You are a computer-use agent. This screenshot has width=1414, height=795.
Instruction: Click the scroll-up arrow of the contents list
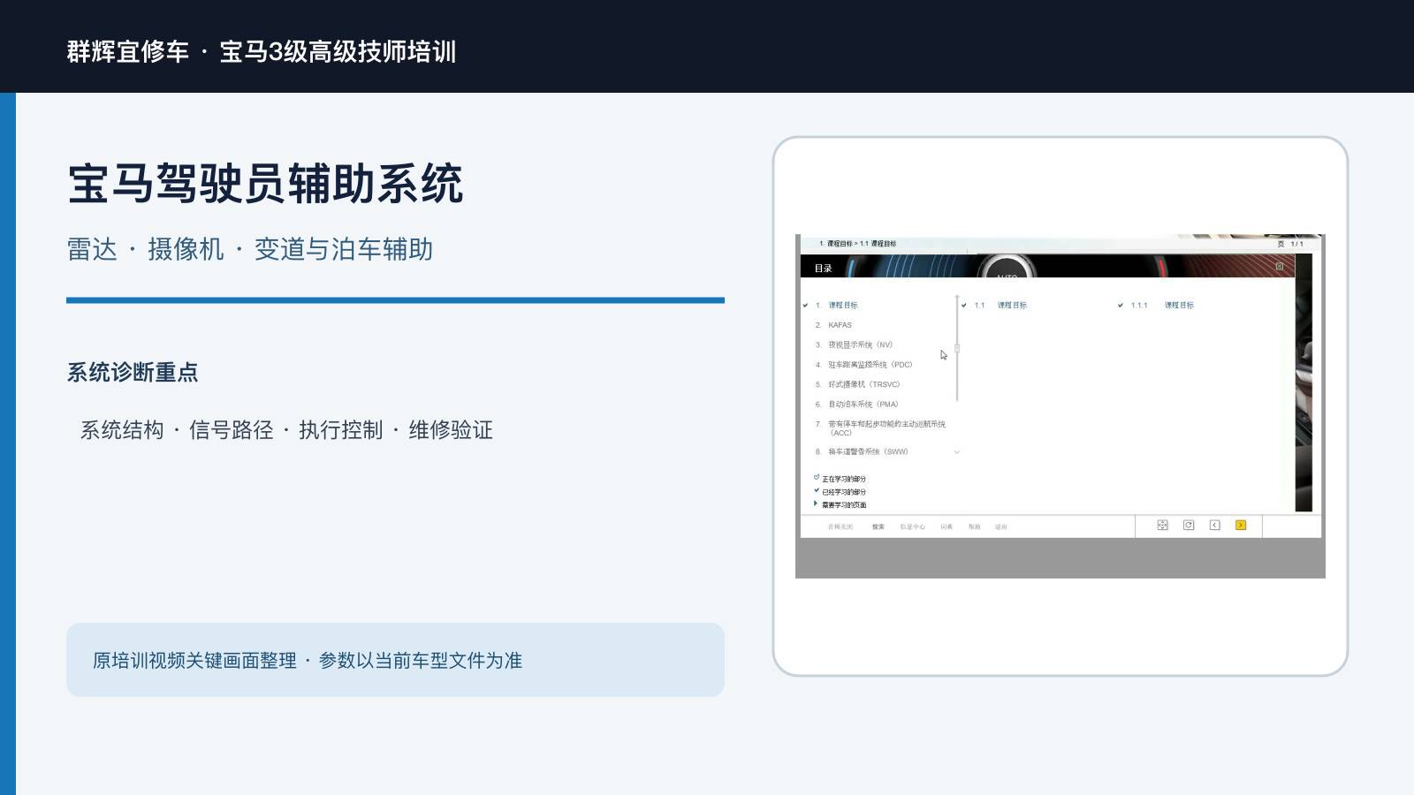957,298
